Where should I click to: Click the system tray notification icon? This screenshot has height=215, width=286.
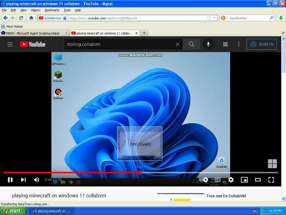coord(265,211)
